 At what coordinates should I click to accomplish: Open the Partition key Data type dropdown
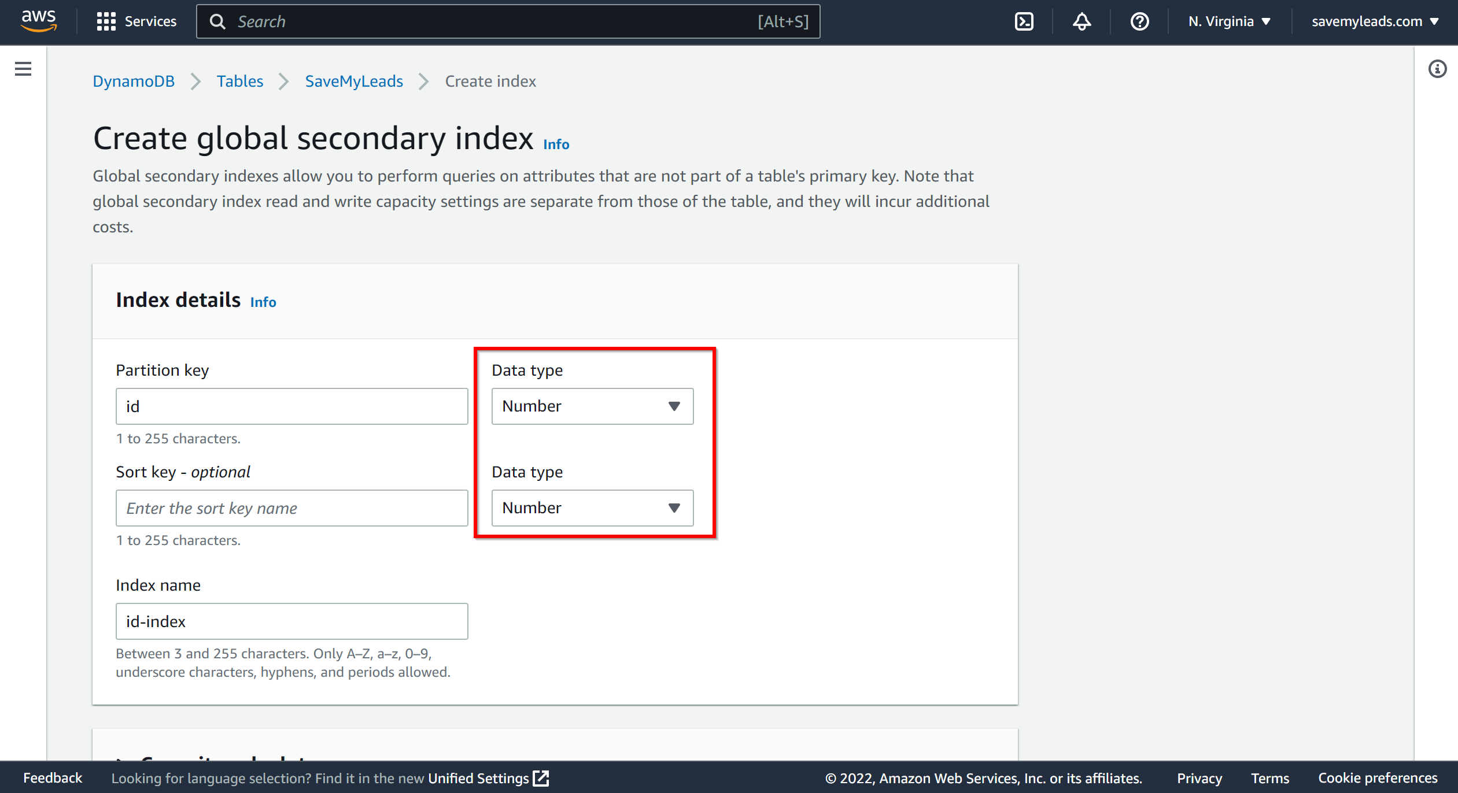pyautogui.click(x=592, y=406)
